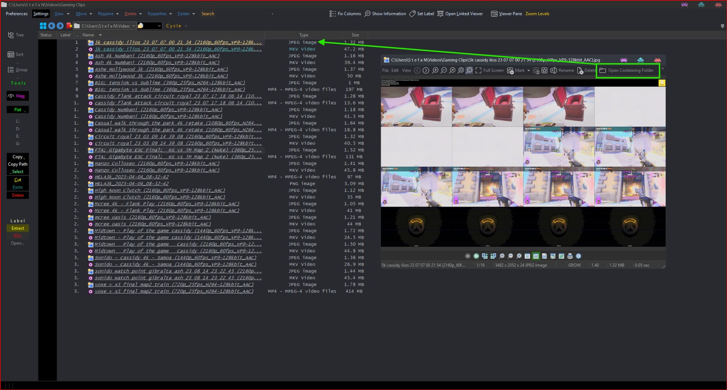This screenshot has height=390, width=727.
Task: Click the zoom in magnifier in viewer toolbar
Action: point(435,70)
